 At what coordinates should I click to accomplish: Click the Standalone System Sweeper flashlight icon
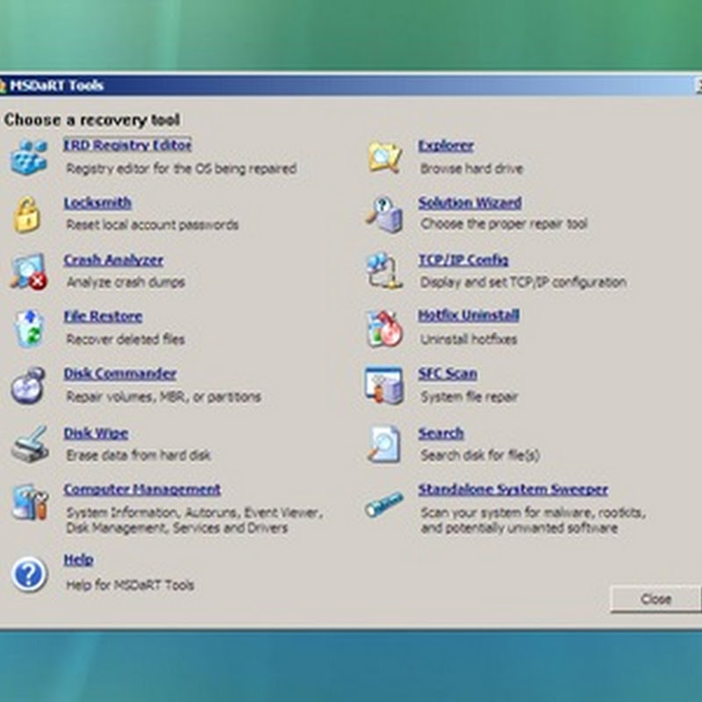pyautogui.click(x=383, y=504)
